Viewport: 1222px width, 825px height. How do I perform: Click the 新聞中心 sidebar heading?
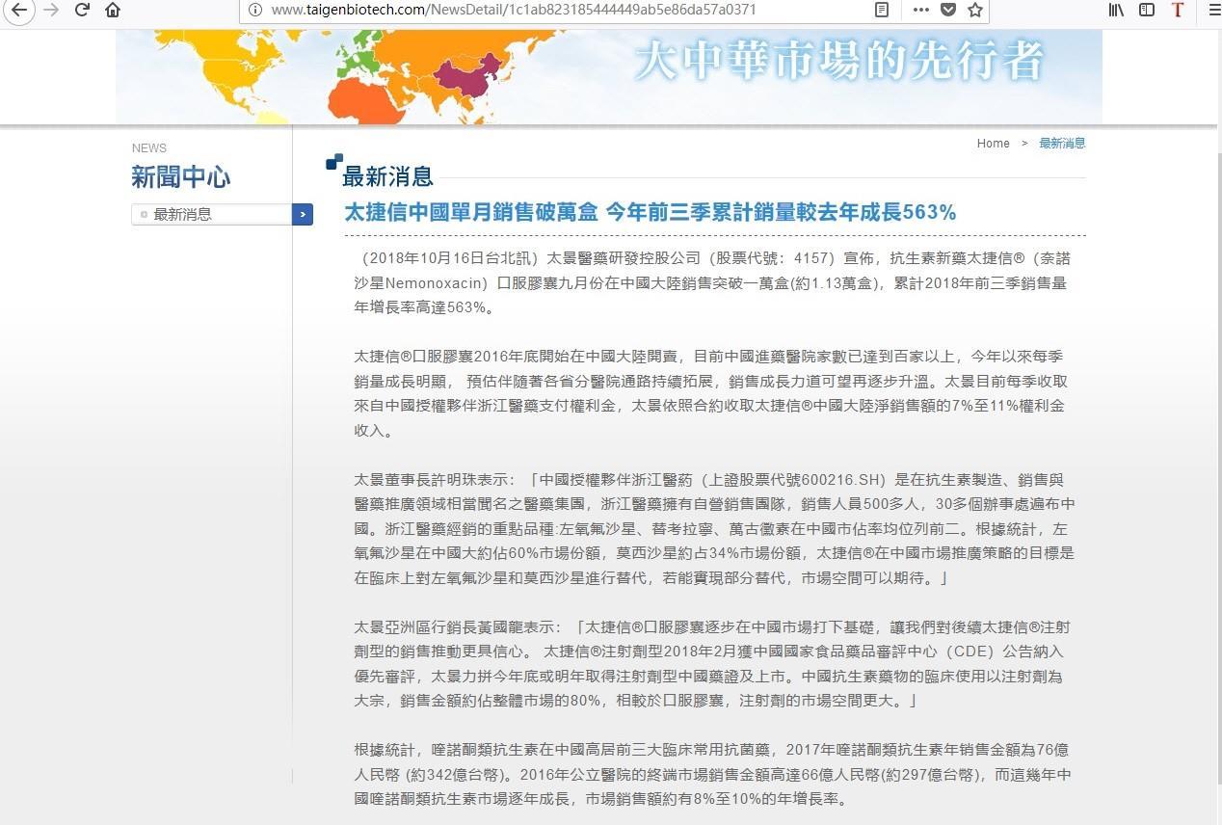180,177
